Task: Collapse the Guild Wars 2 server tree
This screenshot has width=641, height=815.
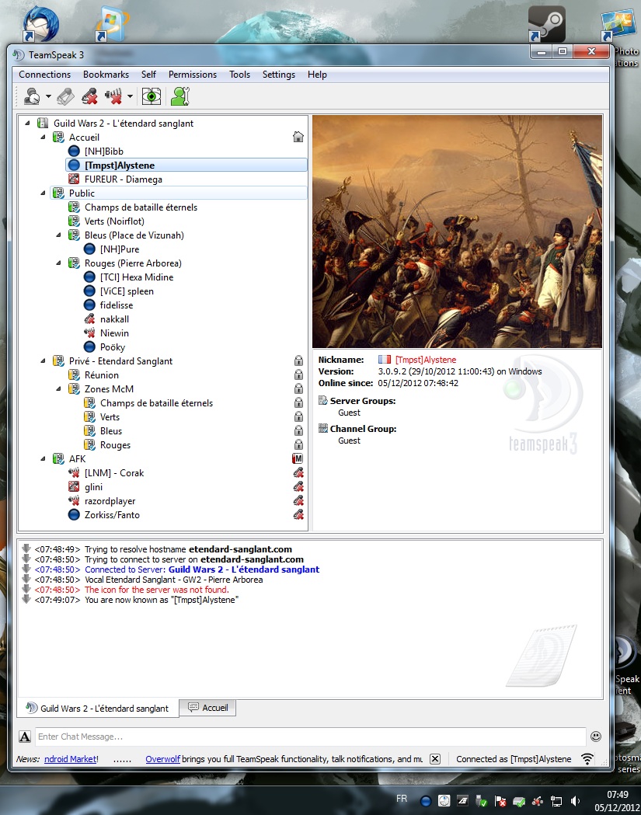Action: point(27,124)
